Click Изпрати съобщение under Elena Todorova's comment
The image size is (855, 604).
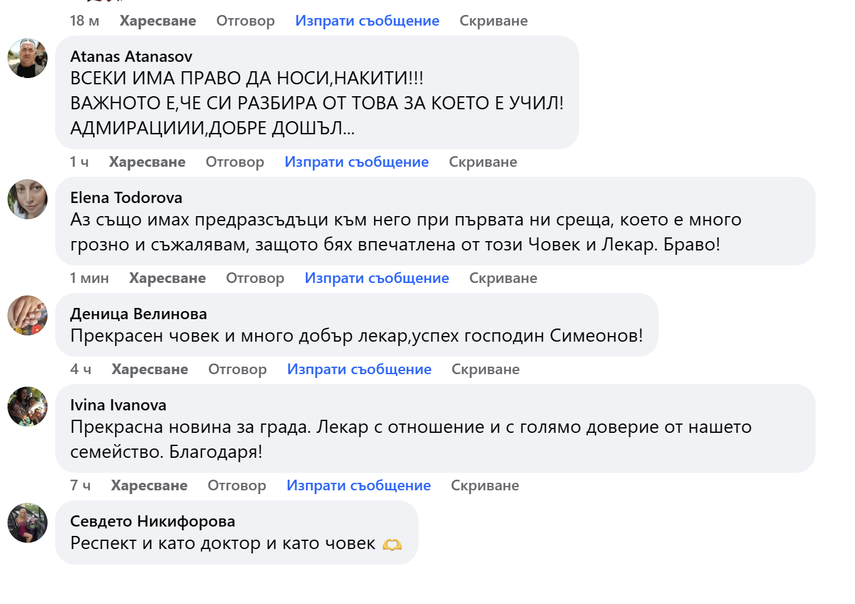[x=377, y=278]
